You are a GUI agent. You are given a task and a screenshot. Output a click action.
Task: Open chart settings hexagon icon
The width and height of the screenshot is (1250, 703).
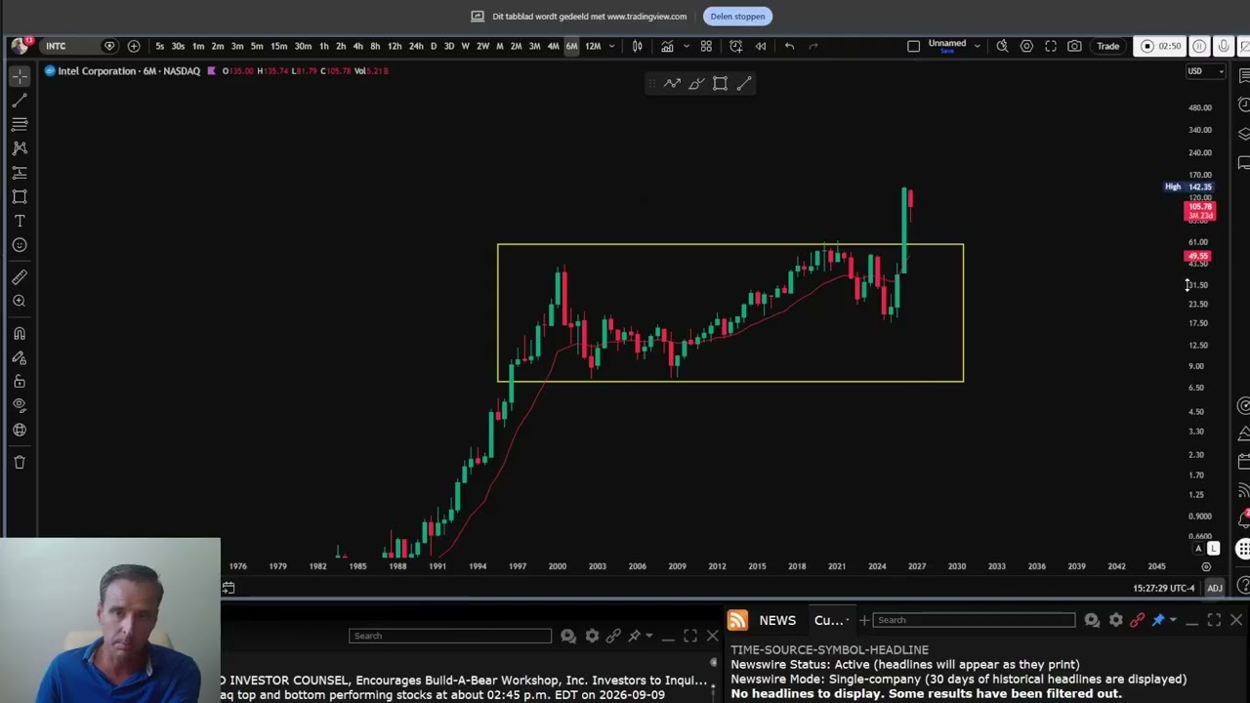[x=1026, y=46]
